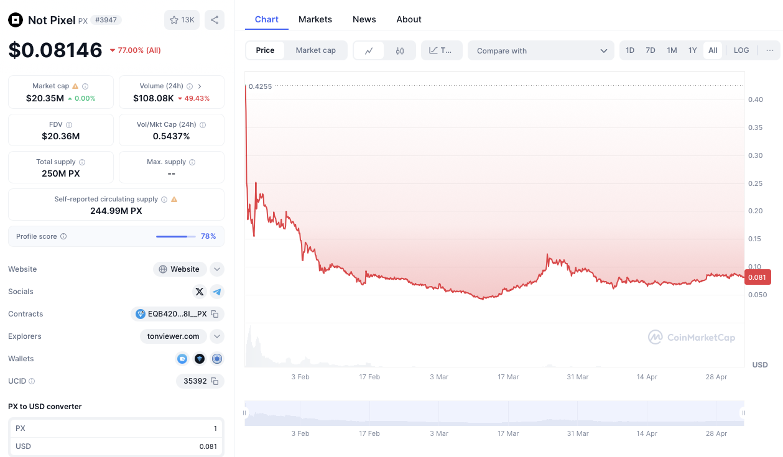Open Market cap info icon
Screen dimensions: 783x457
click(x=85, y=86)
